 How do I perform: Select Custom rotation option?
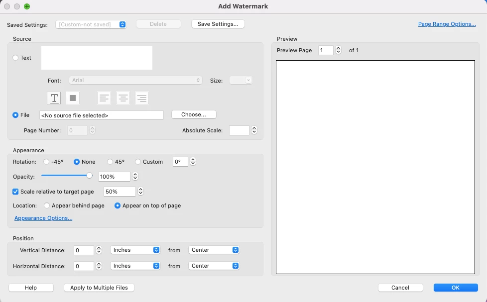click(x=138, y=162)
